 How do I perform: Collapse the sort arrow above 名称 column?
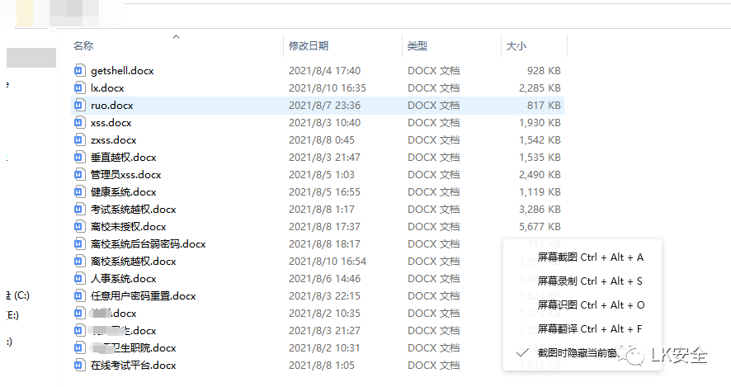click(176, 37)
